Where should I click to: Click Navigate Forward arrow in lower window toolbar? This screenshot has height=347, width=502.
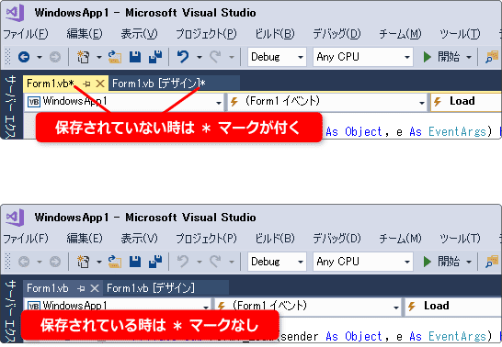[x=55, y=262]
